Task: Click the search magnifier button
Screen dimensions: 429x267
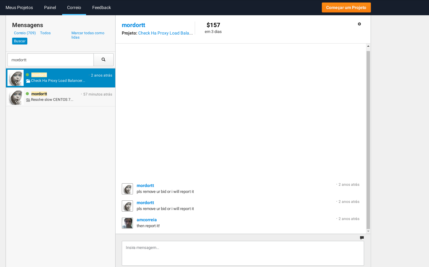Action: (103, 60)
